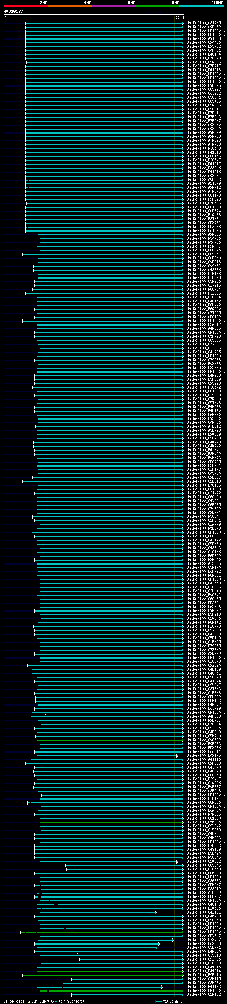Open hit UniRef100_A8IRX5

coord(204,23)
